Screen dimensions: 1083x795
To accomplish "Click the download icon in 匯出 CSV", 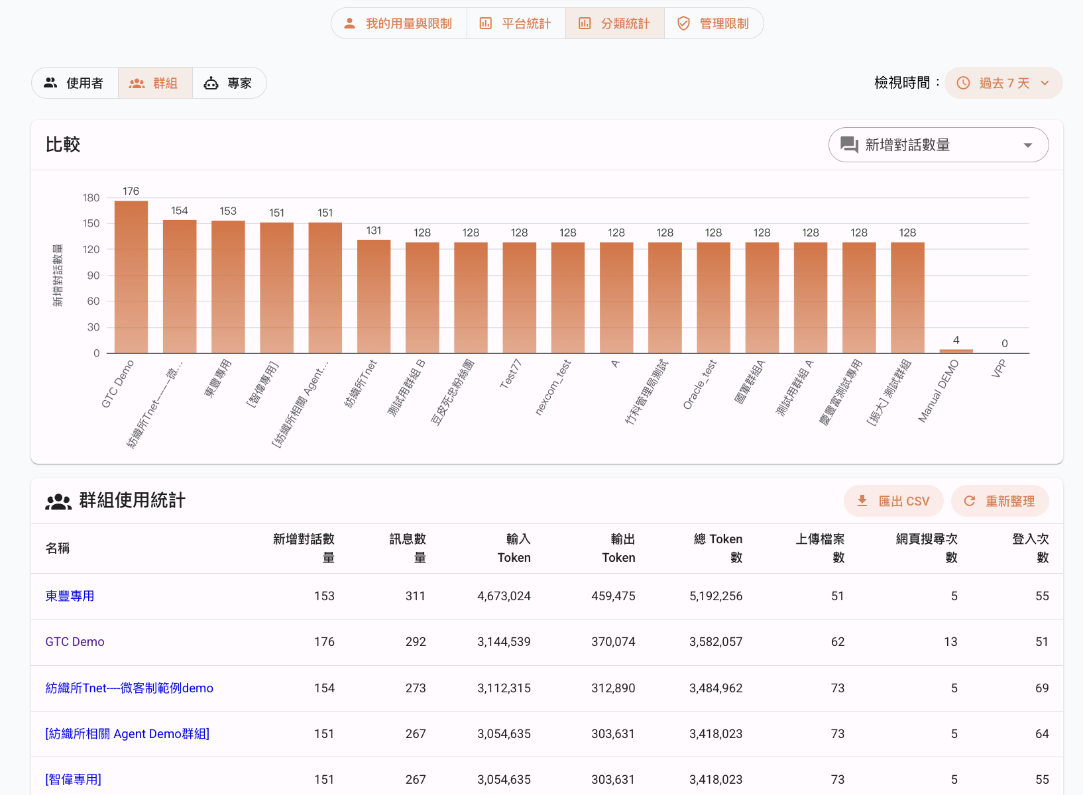I will pyautogui.click(x=862, y=501).
